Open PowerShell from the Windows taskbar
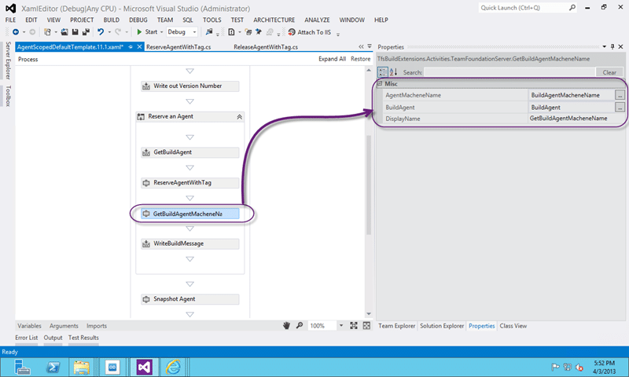This screenshot has height=377, width=629. [x=53, y=367]
